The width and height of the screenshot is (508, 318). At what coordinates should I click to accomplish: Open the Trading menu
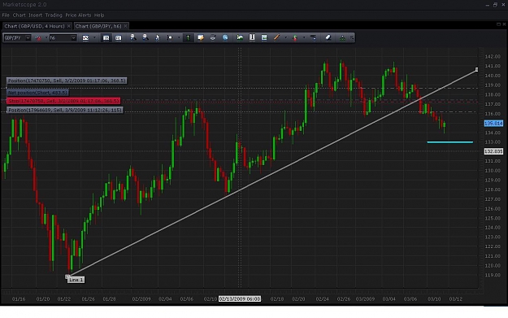(54, 15)
